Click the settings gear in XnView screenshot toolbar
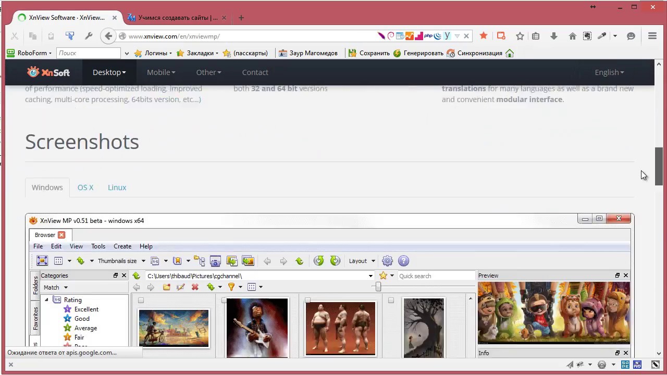This screenshot has width=667, height=375. pos(387,261)
